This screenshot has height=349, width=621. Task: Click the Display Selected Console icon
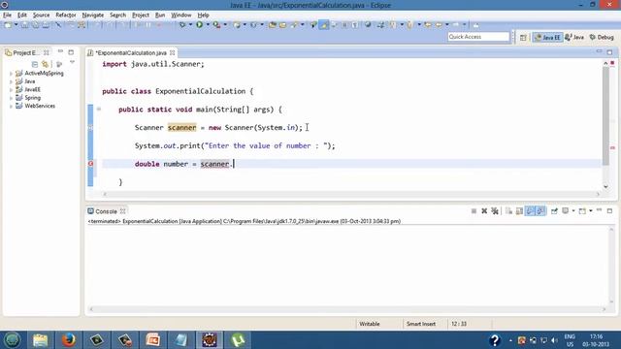tap(565, 211)
